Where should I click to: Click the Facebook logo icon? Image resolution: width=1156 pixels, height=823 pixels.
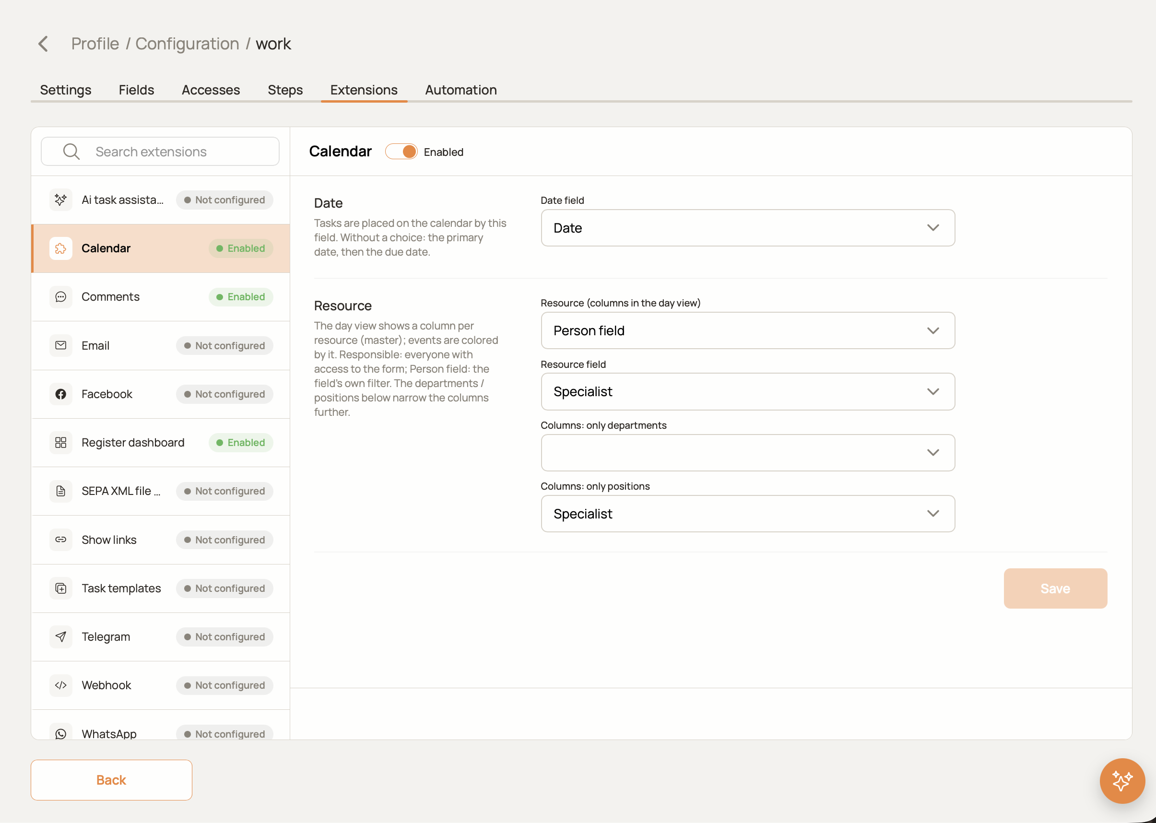coord(61,394)
